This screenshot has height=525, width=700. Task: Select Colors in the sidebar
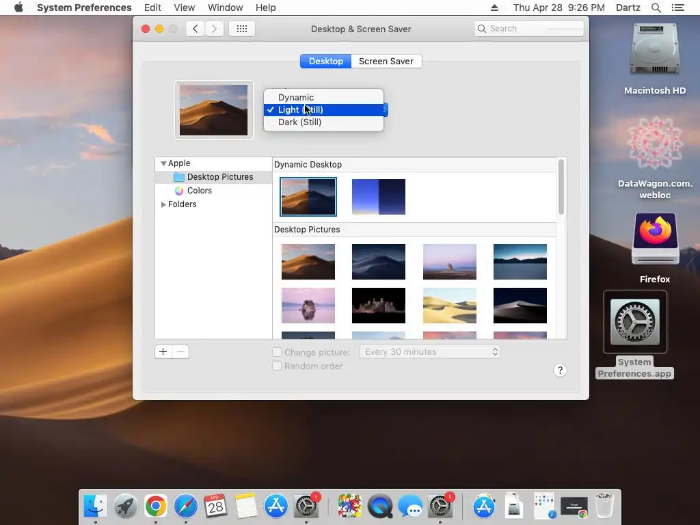point(213,191)
